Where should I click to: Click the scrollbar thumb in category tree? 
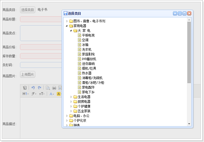pyautogui.click(x=189, y=52)
